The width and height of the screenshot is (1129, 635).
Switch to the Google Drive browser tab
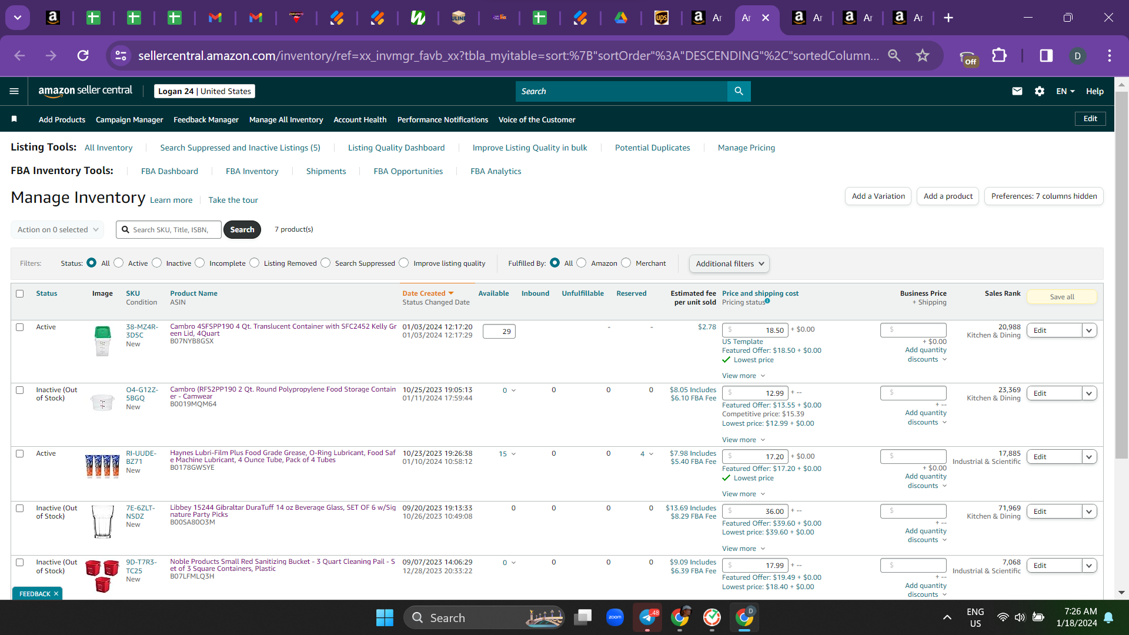621,18
